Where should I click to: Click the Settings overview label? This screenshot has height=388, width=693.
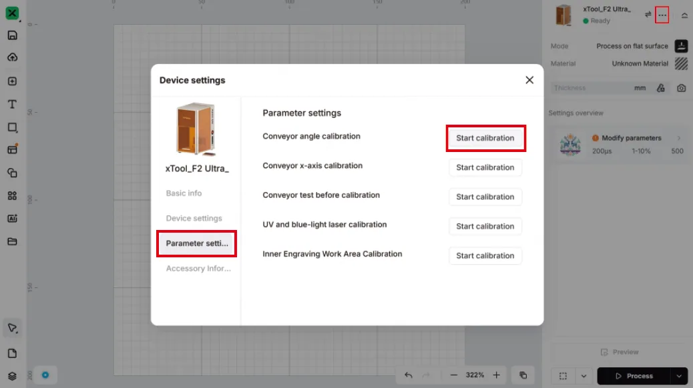(575, 113)
